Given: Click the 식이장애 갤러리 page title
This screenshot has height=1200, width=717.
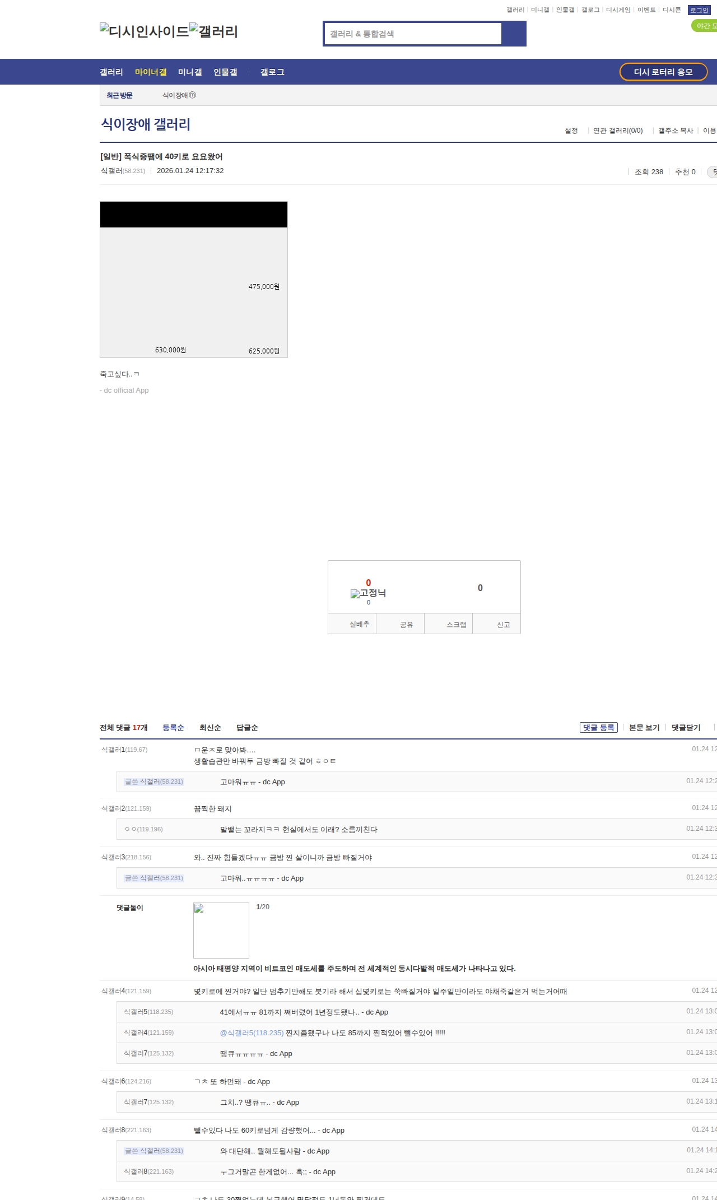Looking at the screenshot, I should (x=146, y=124).
